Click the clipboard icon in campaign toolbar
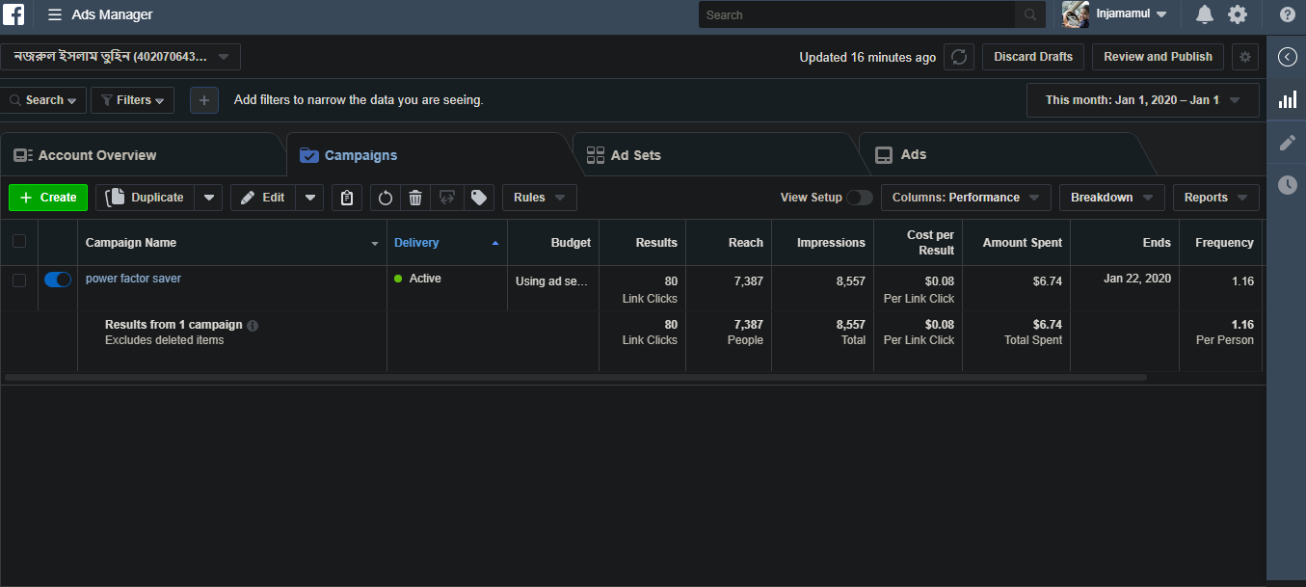This screenshot has height=587, width=1306. pyautogui.click(x=347, y=198)
